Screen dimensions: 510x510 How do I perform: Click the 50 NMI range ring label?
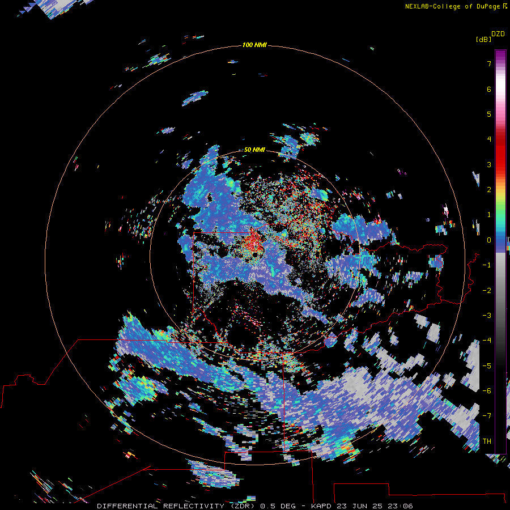coord(254,150)
